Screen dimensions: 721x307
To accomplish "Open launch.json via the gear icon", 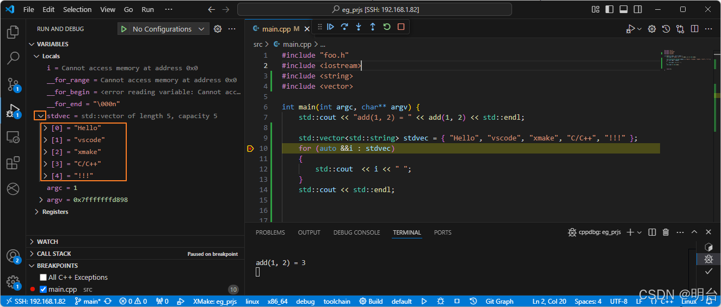I will 218,29.
